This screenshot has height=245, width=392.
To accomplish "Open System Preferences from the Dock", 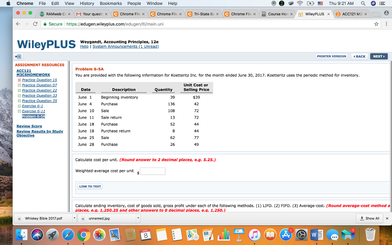I will tap(301, 235).
